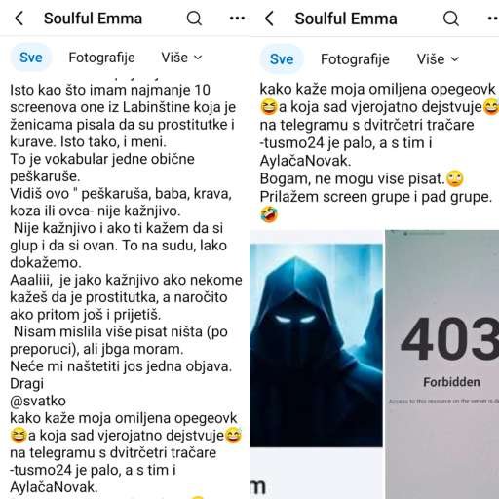
Task: Tap Soulful Emma title in left header
Action: (93, 19)
